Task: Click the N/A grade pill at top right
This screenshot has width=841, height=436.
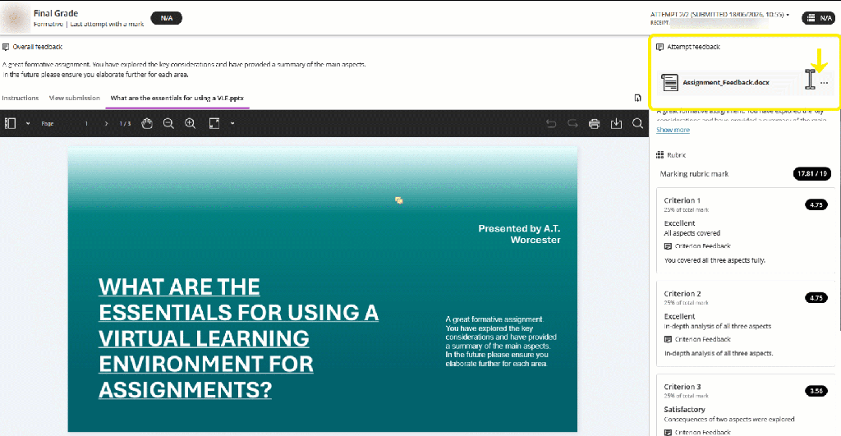Action: point(819,18)
